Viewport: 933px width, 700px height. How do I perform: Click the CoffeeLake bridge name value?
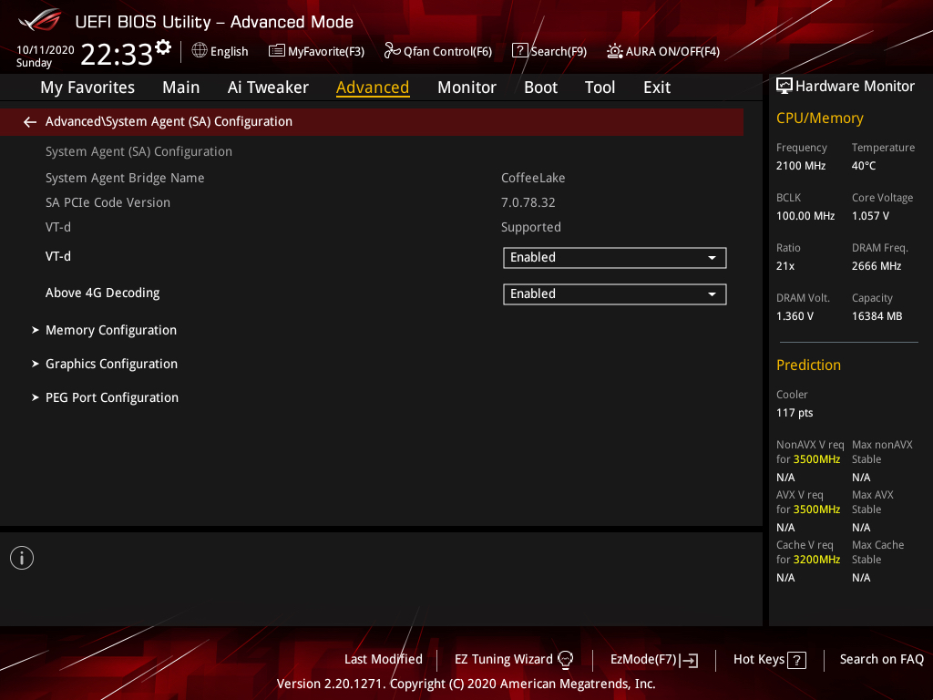tap(533, 178)
